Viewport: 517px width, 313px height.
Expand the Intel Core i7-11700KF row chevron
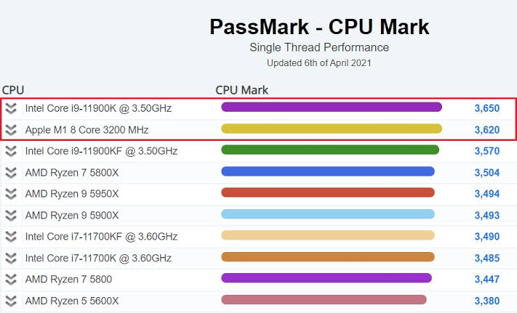(x=11, y=237)
